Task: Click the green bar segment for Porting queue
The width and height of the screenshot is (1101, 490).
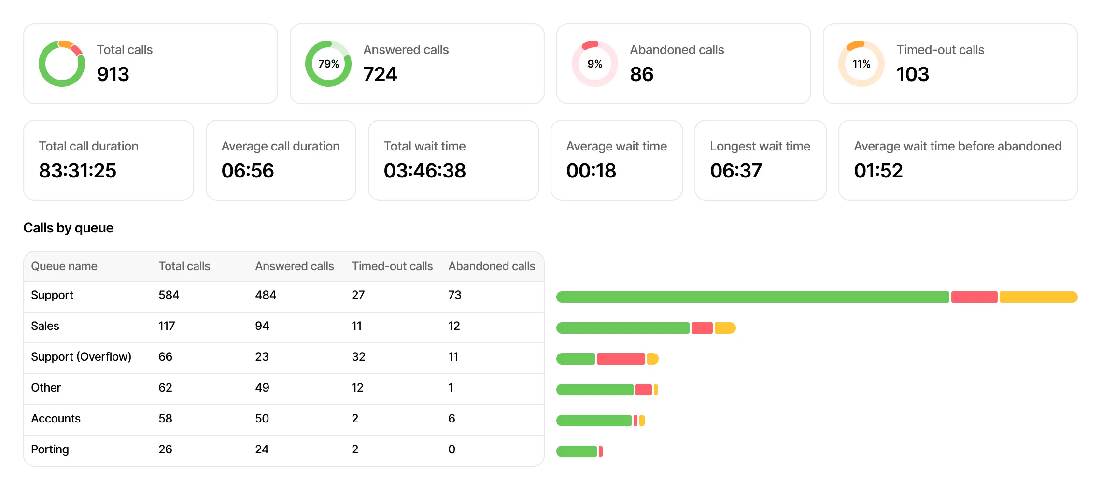Action: (577, 451)
